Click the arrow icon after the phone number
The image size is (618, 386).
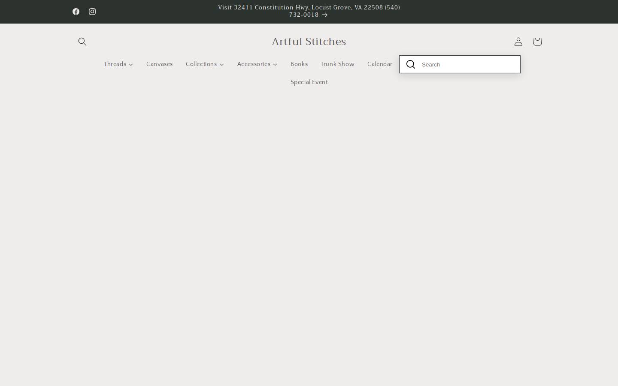325,15
